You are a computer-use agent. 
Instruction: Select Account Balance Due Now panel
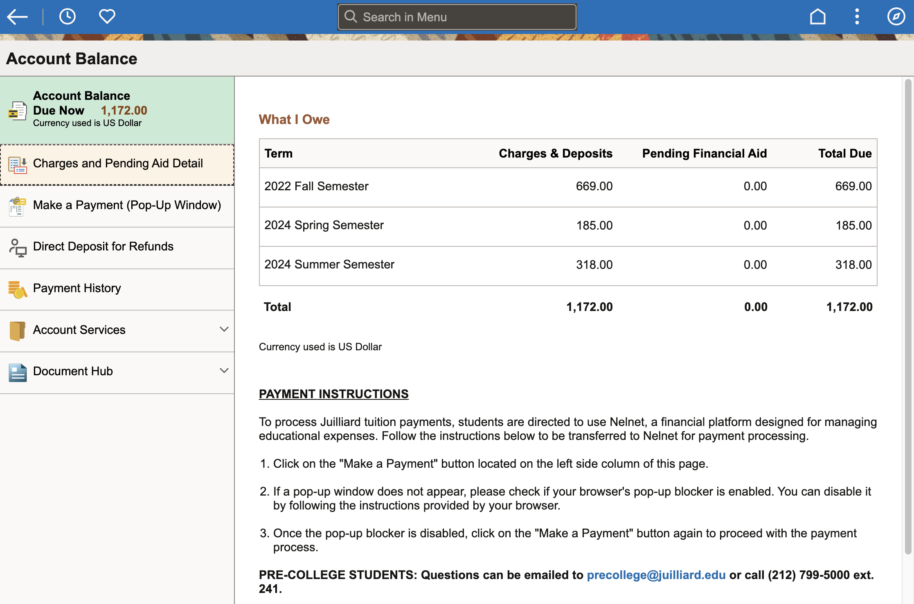pyautogui.click(x=117, y=110)
